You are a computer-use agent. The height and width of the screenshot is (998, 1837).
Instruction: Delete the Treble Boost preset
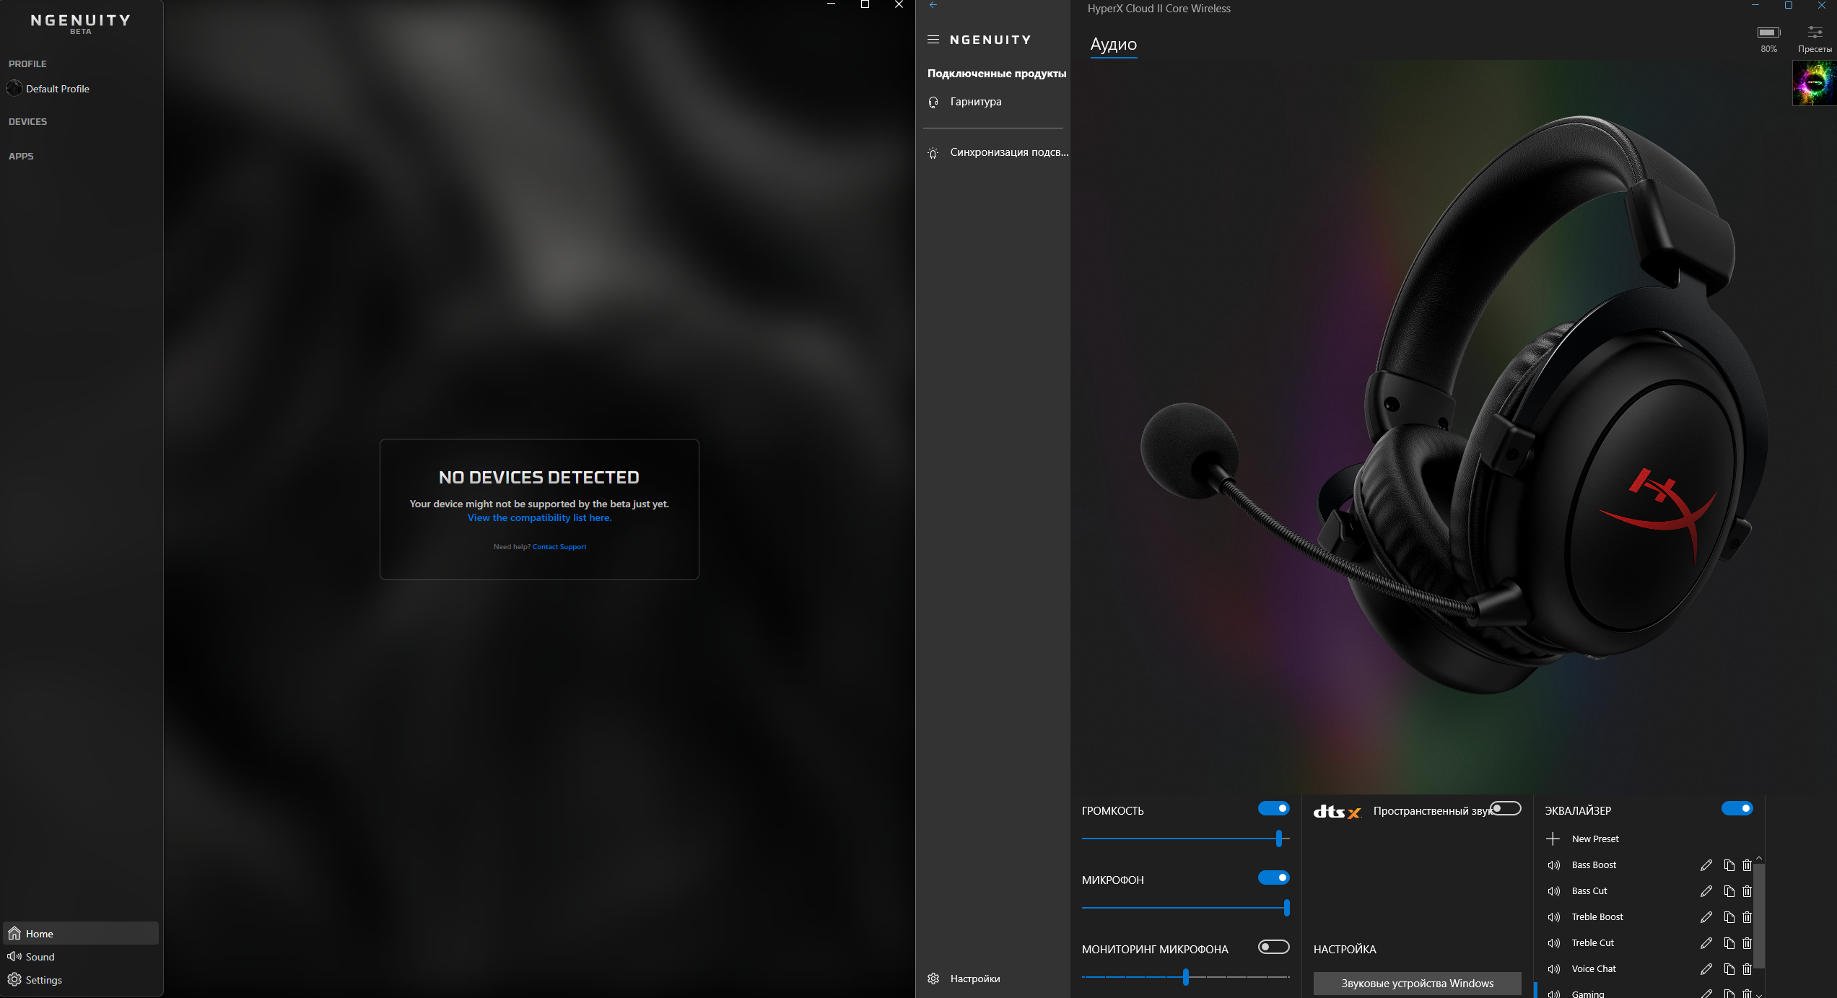coord(1747,917)
